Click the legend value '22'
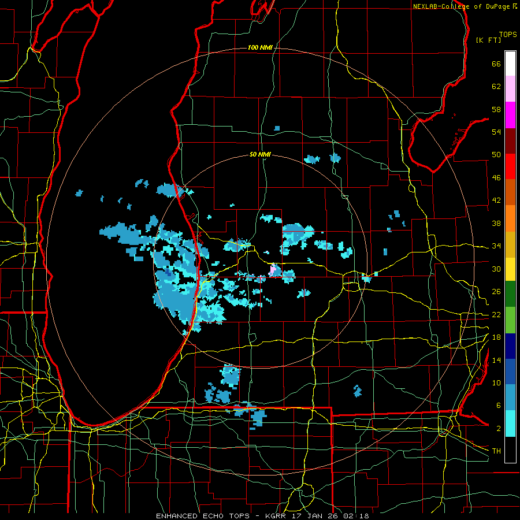This screenshot has width=520, height=520. (x=496, y=315)
